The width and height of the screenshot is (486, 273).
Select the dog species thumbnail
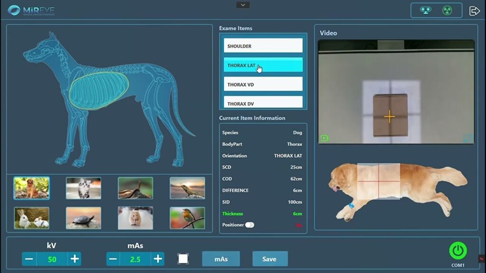click(x=31, y=188)
